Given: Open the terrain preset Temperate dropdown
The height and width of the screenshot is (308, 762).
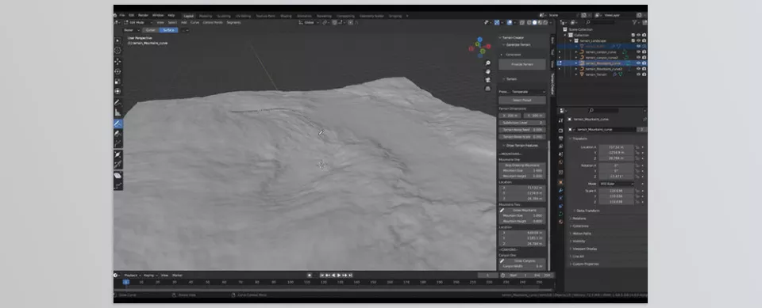Looking at the screenshot, I should pyautogui.click(x=529, y=92).
